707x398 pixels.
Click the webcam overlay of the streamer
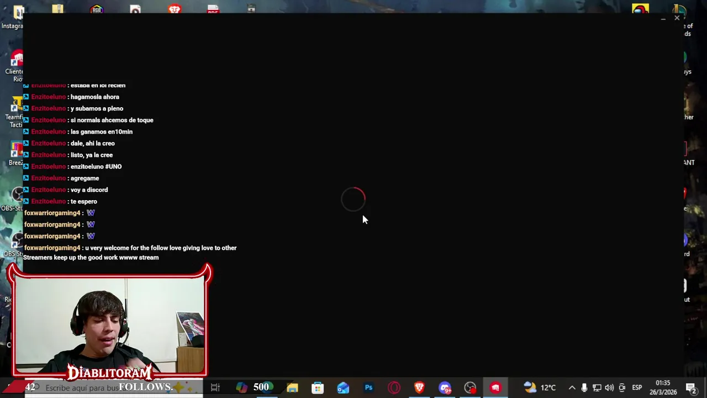coord(109,326)
